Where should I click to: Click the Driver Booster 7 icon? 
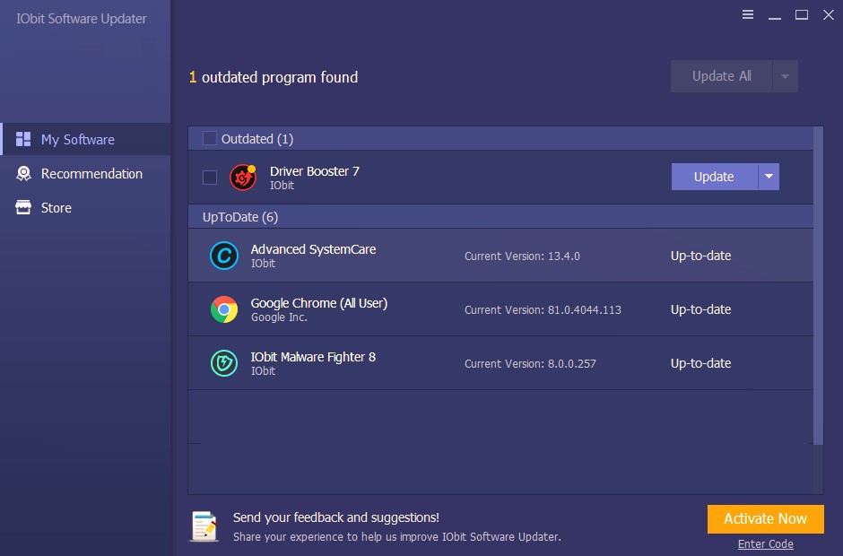pos(243,178)
